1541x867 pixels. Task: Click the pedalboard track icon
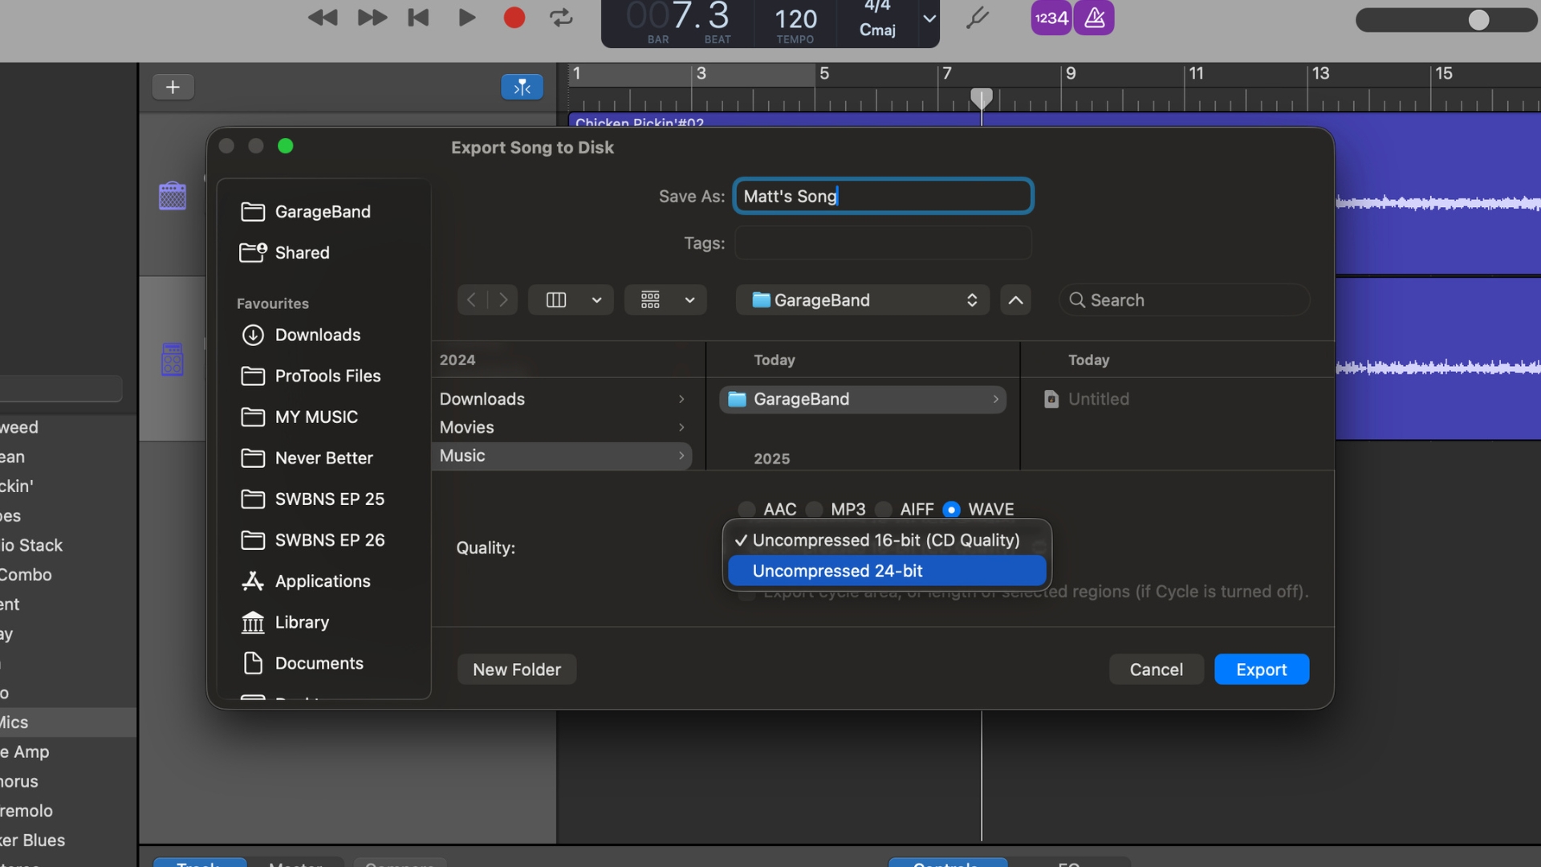point(173,360)
